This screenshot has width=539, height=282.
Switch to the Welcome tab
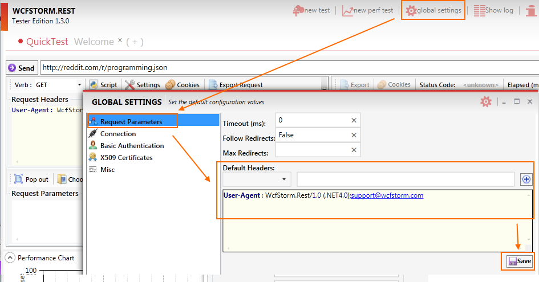pos(94,42)
